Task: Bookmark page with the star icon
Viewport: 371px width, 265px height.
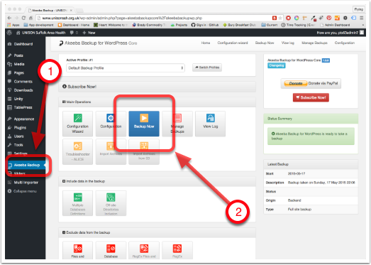Action: pos(280,18)
